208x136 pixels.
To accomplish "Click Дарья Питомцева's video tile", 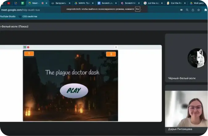I will [186, 109].
